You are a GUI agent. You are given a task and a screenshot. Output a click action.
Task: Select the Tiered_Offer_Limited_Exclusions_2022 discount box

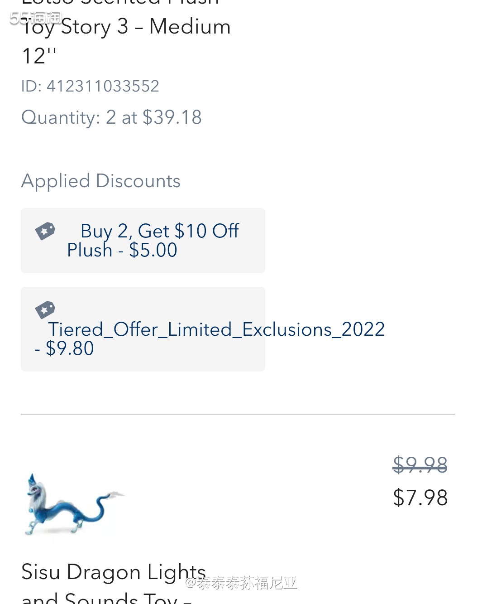pos(143,329)
